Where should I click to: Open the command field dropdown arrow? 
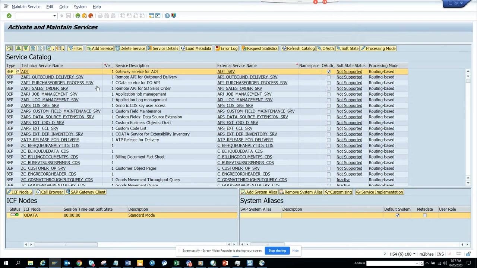54,16
